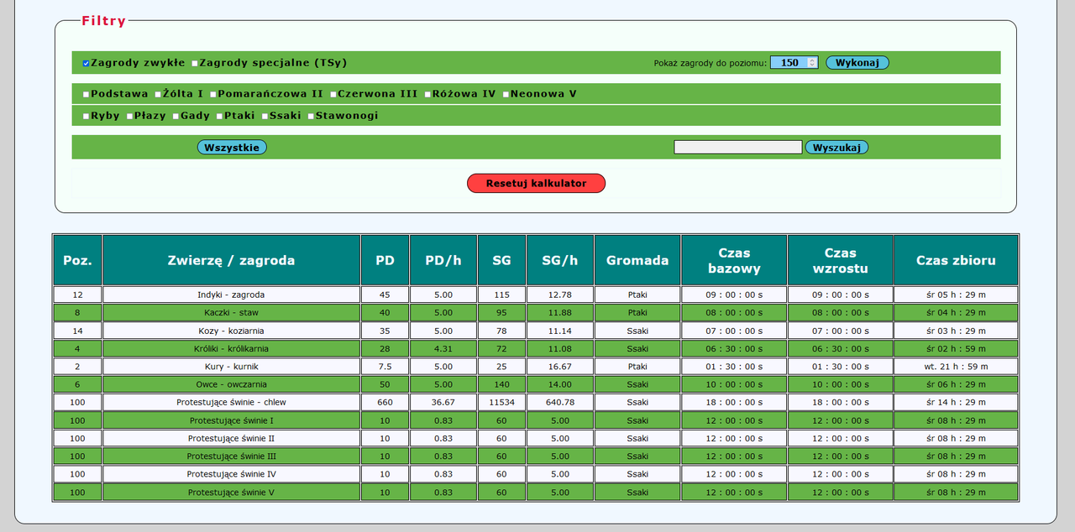Viewport: 1075px width, 532px height.
Task: Click the PD value 7.5 for Kury
Action: tap(385, 367)
